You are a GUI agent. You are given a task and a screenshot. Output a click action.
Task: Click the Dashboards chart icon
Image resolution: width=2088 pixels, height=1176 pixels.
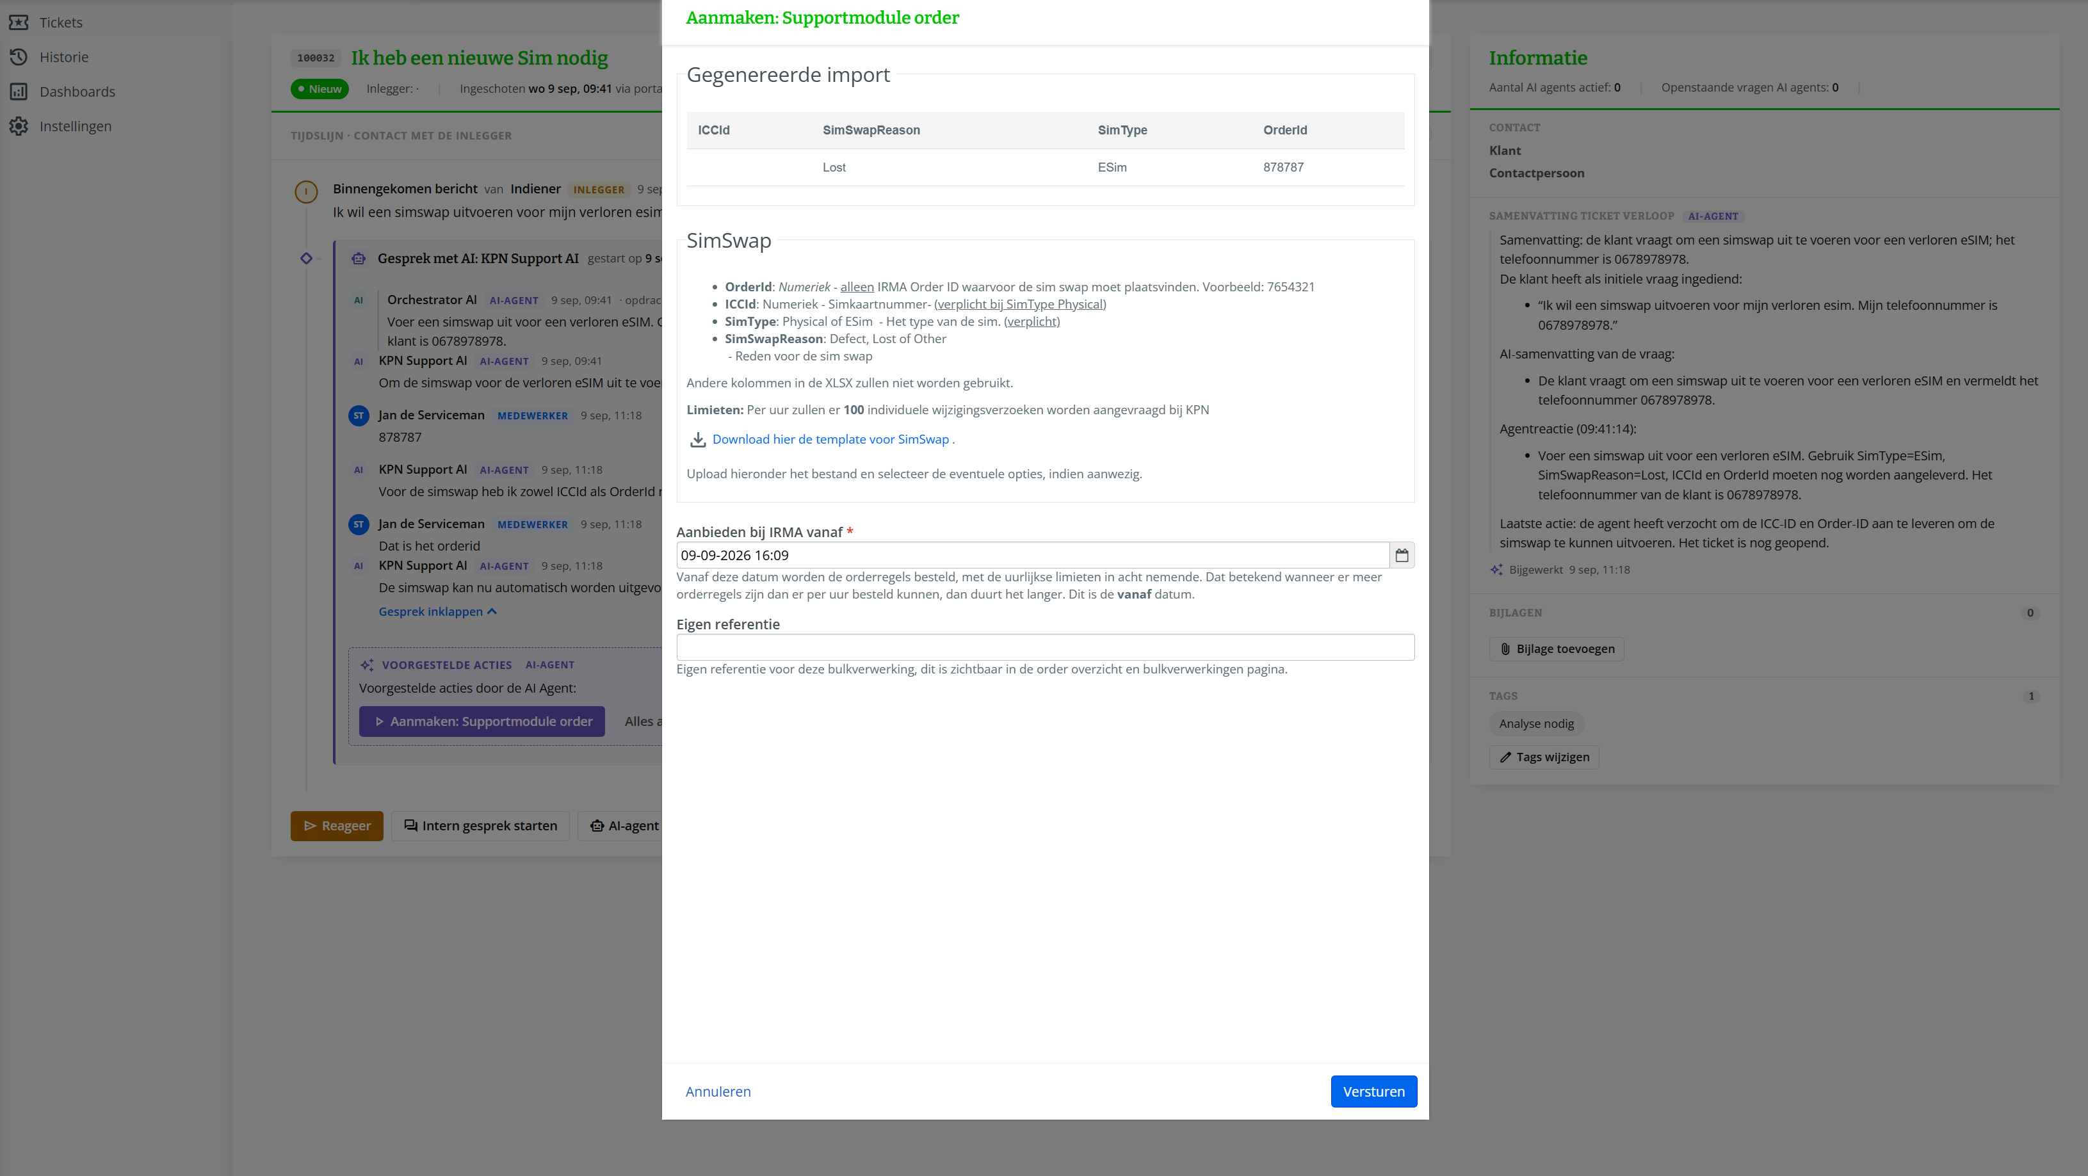[x=19, y=92]
